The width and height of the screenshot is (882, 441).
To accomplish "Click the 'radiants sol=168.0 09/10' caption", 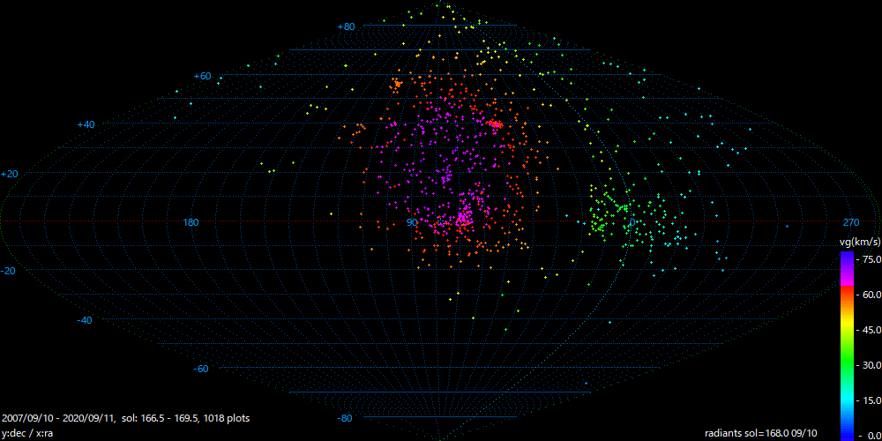I will (x=761, y=433).
